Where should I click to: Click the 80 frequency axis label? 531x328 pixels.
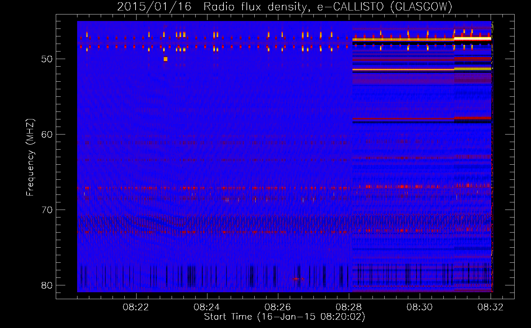click(x=47, y=285)
